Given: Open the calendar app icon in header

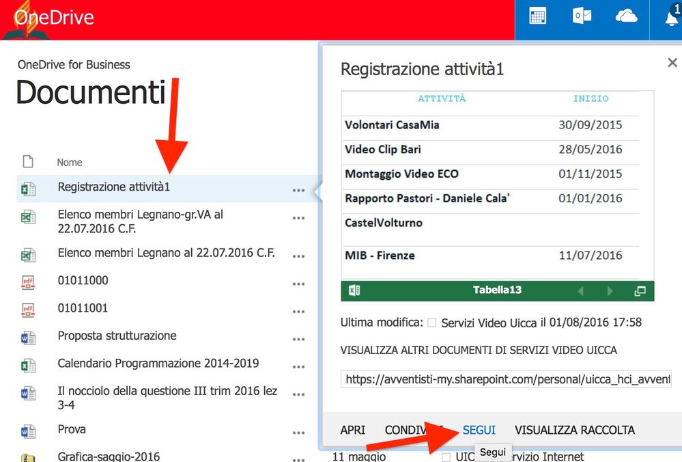Looking at the screenshot, I should click(537, 16).
